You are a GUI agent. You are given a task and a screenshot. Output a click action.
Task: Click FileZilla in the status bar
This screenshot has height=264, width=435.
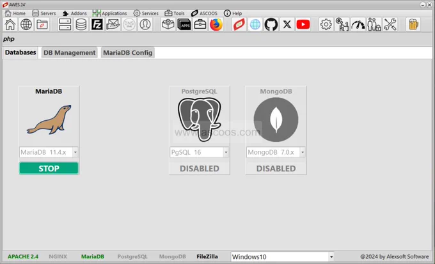click(207, 256)
